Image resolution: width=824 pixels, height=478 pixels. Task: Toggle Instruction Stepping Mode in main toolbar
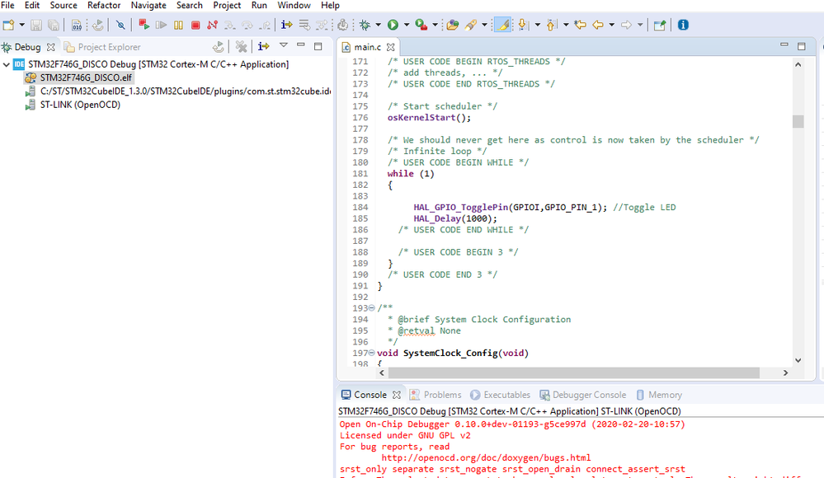tap(286, 25)
